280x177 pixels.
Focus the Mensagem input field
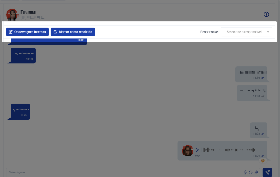pyautogui.click(x=123, y=172)
